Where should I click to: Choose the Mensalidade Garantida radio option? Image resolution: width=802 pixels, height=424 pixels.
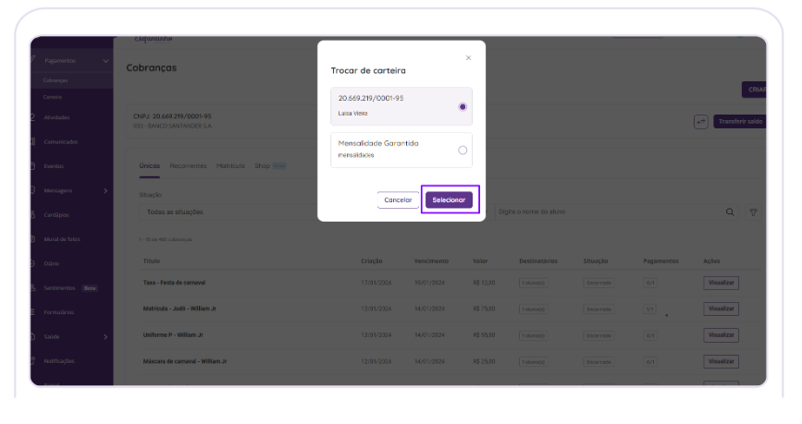[463, 150]
